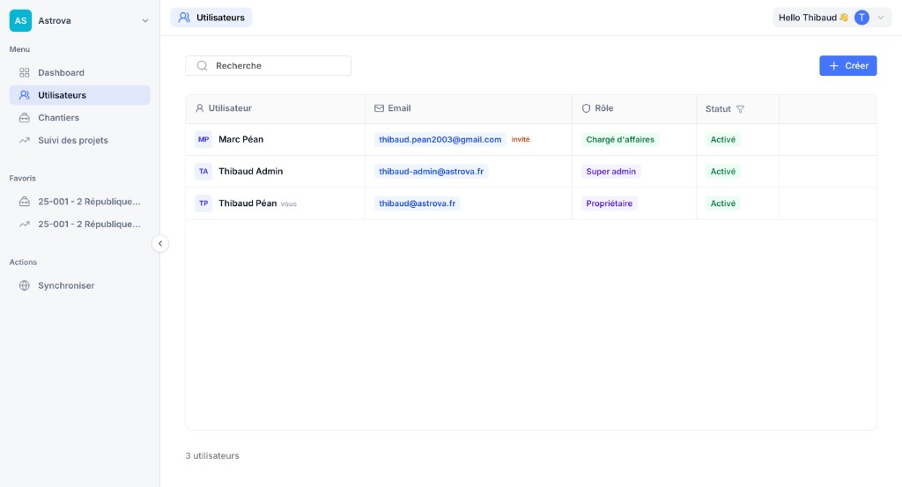Click Activé status in Marc Péan's row

click(723, 140)
